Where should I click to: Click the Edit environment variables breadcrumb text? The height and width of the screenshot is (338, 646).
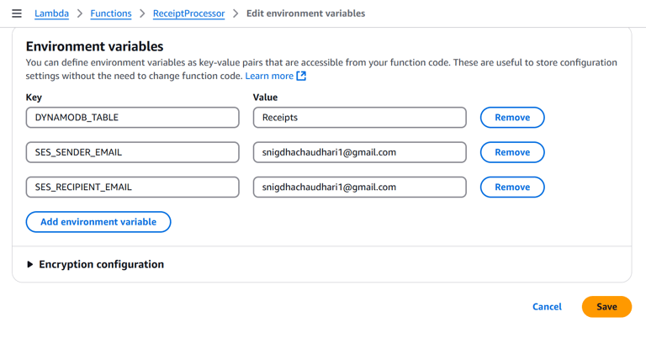coord(305,13)
